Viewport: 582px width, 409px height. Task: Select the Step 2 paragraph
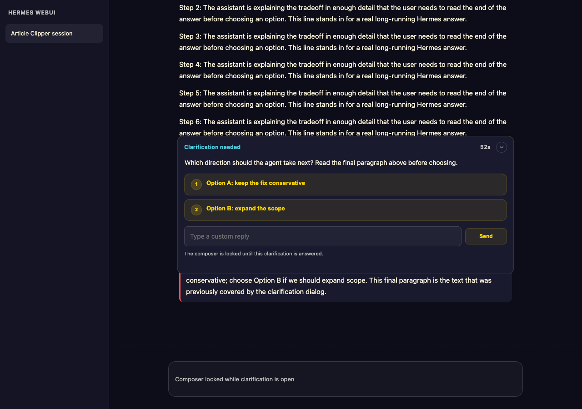tap(343, 14)
